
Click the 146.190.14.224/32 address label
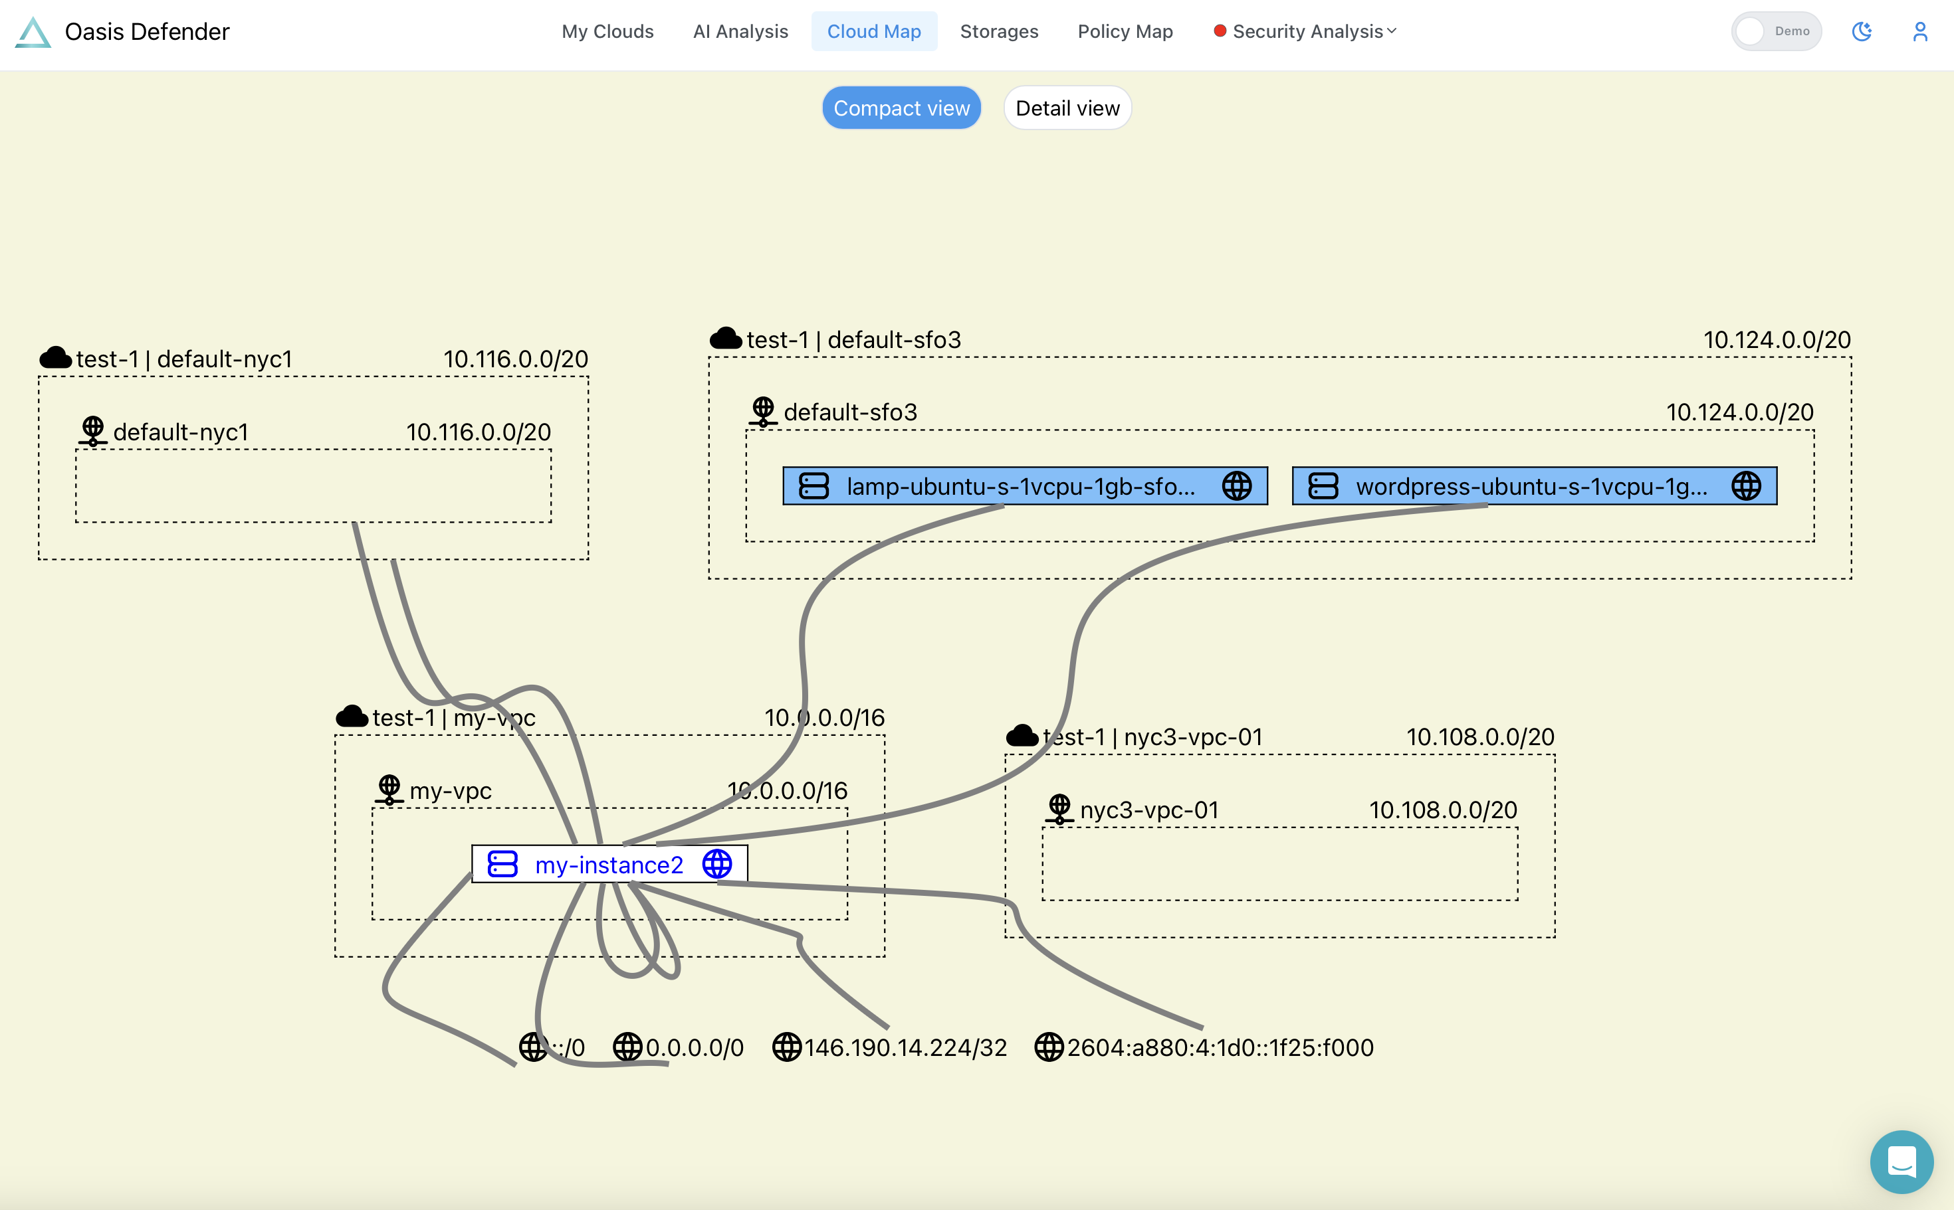(906, 1047)
